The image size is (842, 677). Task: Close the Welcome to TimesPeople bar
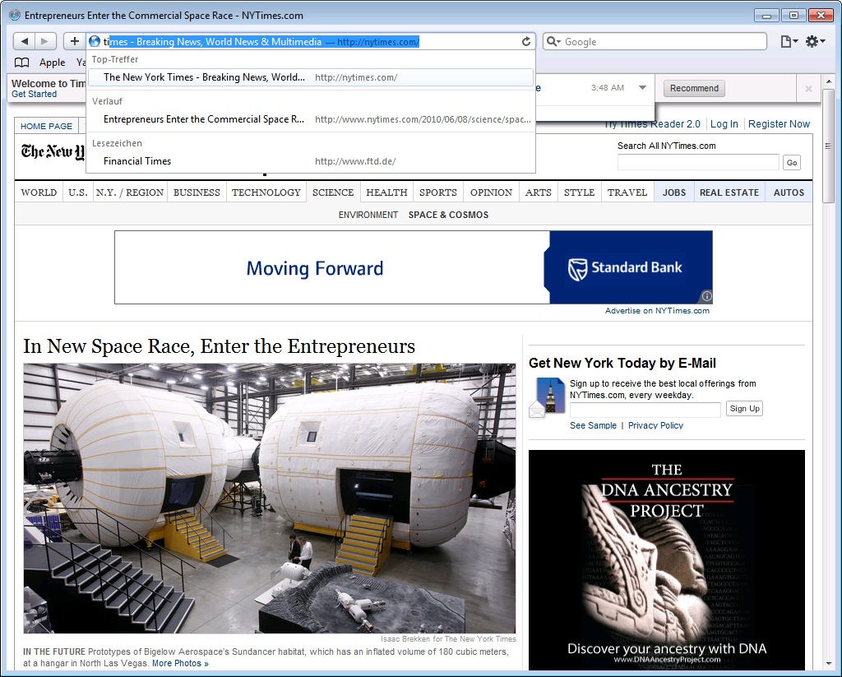click(808, 89)
